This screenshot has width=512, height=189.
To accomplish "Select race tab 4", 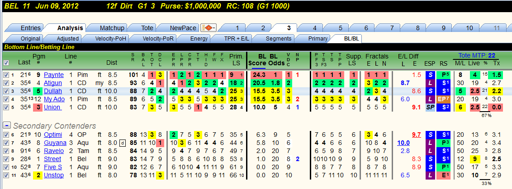I will click(x=315, y=28).
